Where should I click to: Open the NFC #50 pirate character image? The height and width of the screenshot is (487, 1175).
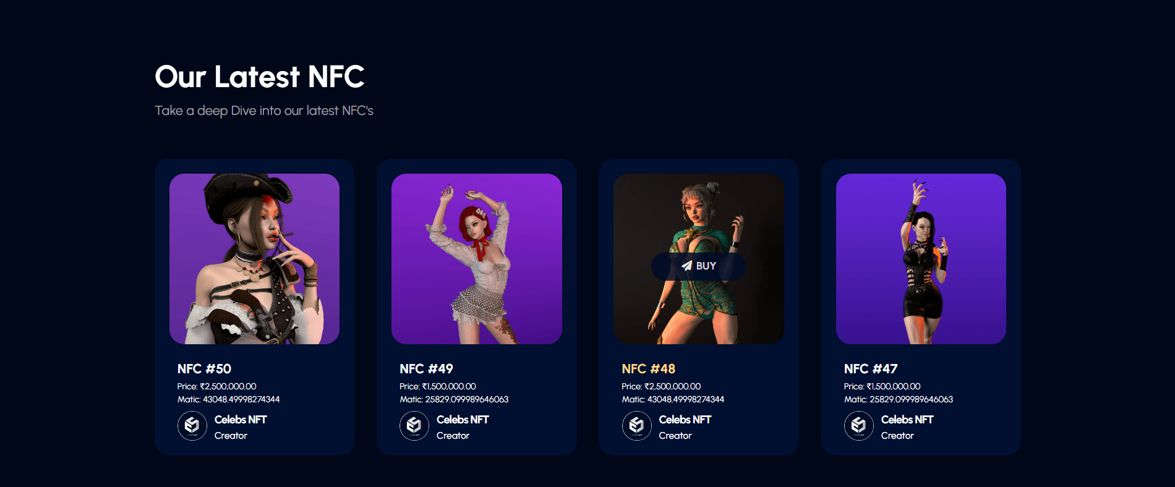click(254, 259)
